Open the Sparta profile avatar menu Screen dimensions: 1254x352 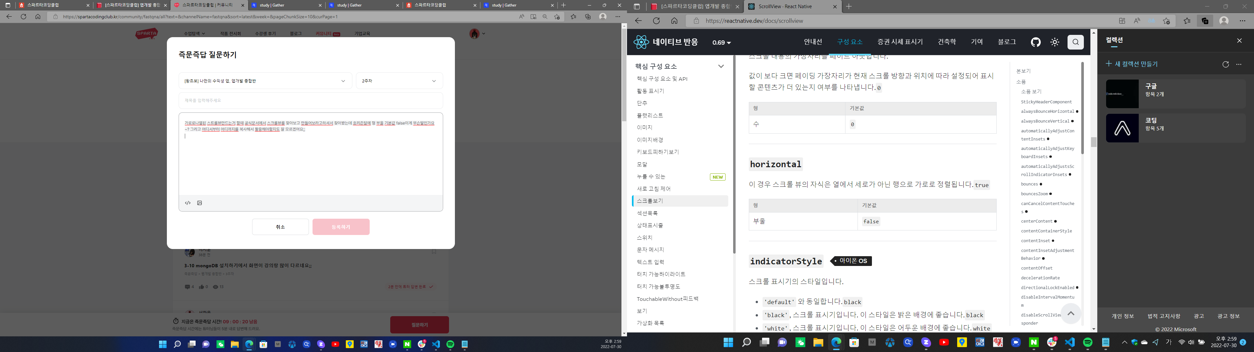(477, 34)
